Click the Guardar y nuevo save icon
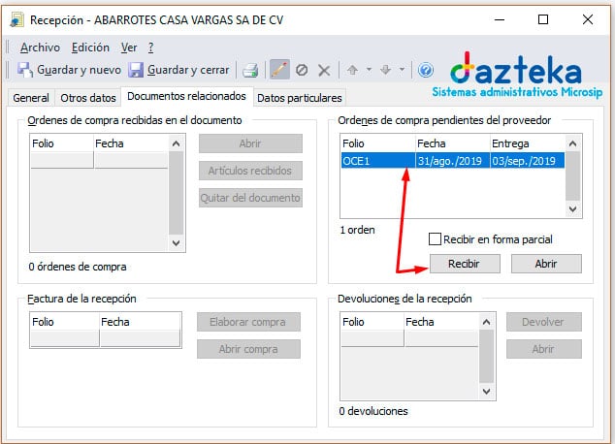The height and width of the screenshot is (444, 615). (24, 70)
